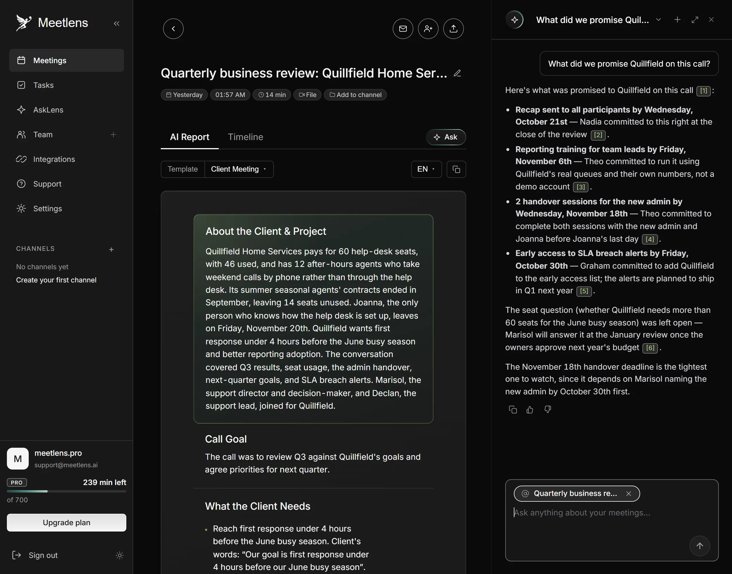This screenshot has width=732, height=574.
Task: Click the minutes usage progress bar
Action: pyautogui.click(x=67, y=491)
